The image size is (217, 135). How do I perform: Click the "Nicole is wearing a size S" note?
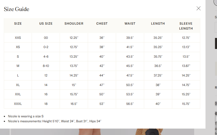[26, 116]
